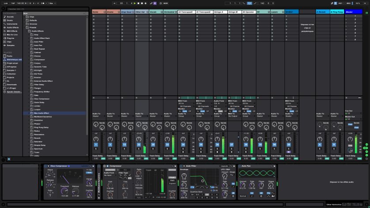Click Track Activator A on A Reverb return
The width and height of the screenshot is (370, 208).
pos(320,144)
